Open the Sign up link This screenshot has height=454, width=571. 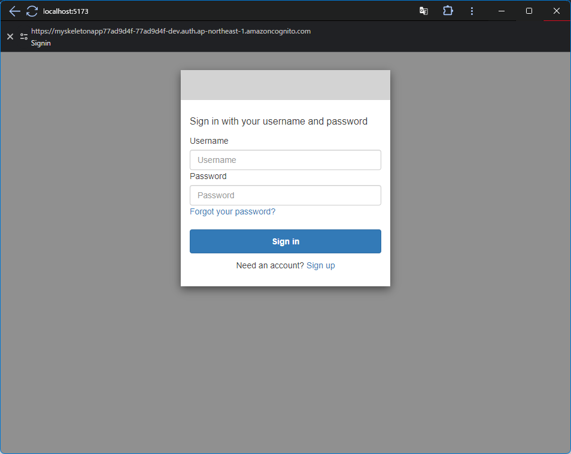321,265
